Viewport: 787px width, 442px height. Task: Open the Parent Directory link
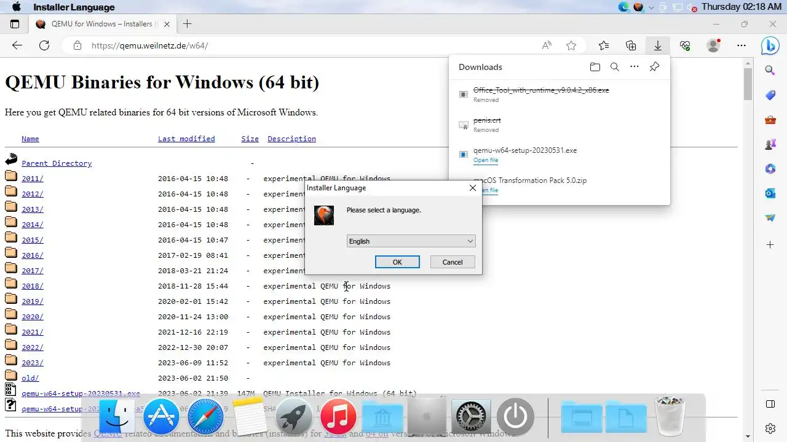pyautogui.click(x=57, y=163)
